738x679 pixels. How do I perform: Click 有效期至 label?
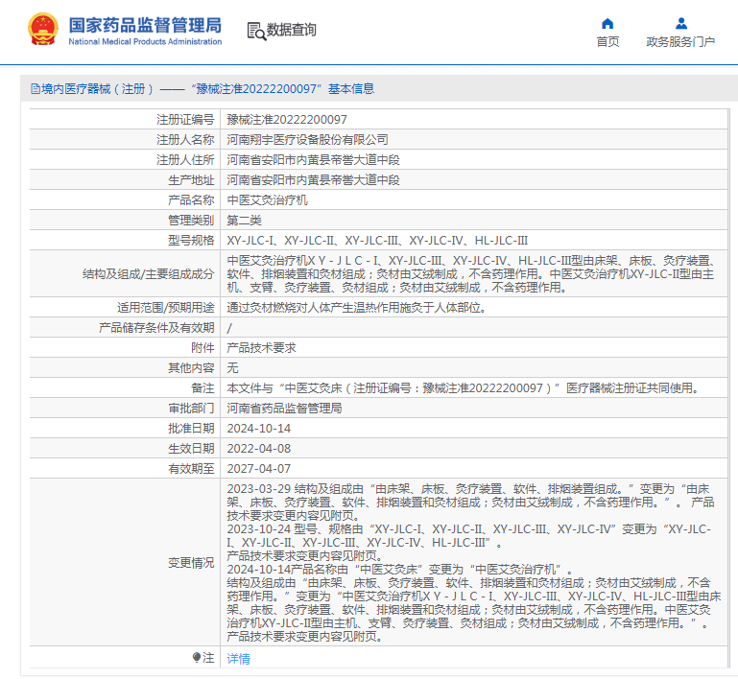pos(191,469)
